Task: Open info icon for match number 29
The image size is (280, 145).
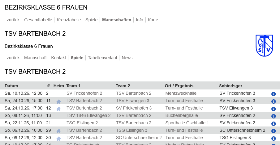Action: (x=274, y=131)
